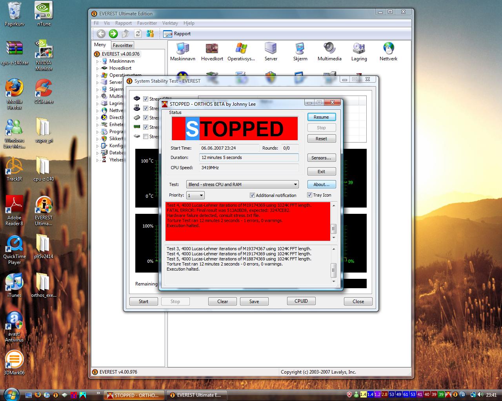Click the ORTHOS Exit button

(321, 172)
